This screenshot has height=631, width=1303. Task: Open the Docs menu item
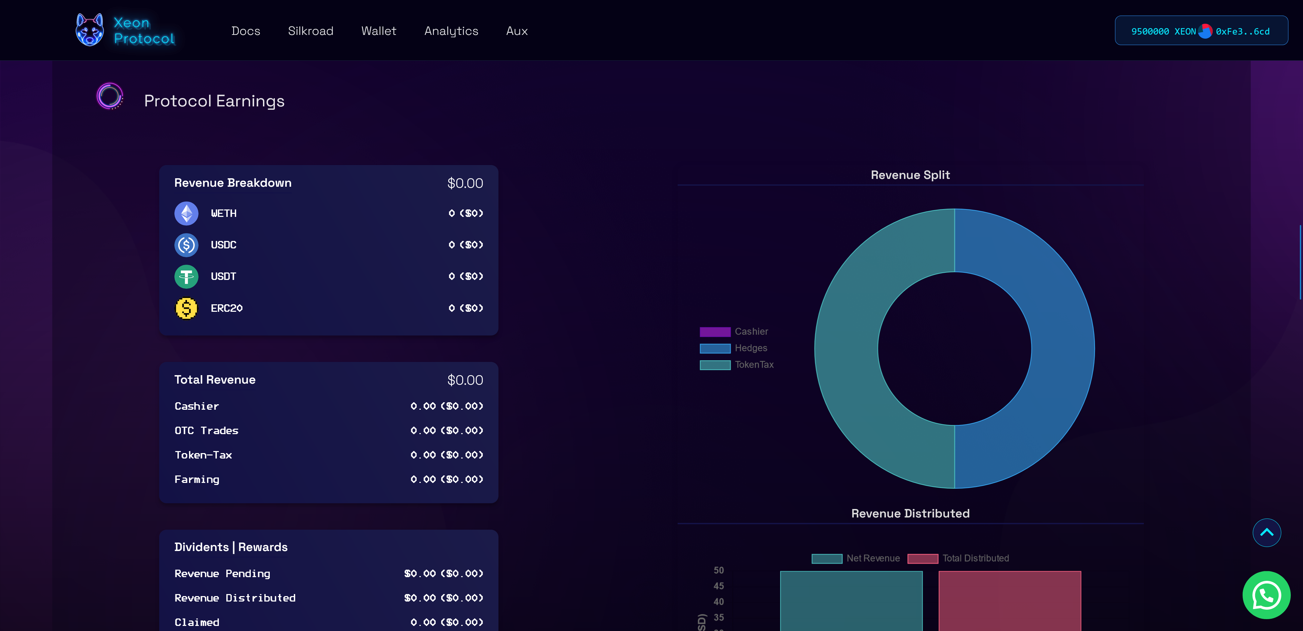click(x=246, y=31)
